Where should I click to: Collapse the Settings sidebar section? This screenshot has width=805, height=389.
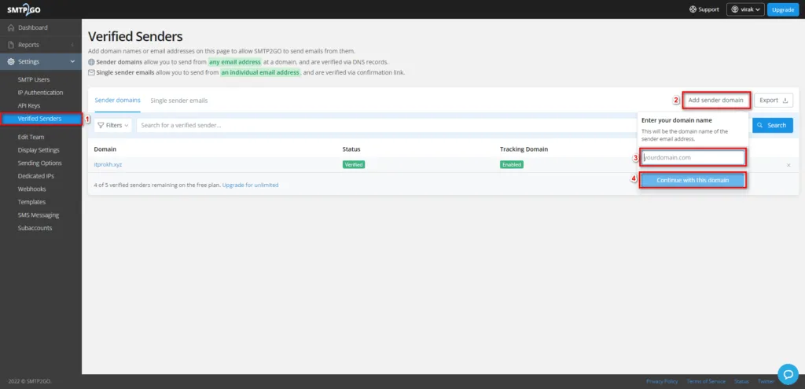[x=39, y=61]
